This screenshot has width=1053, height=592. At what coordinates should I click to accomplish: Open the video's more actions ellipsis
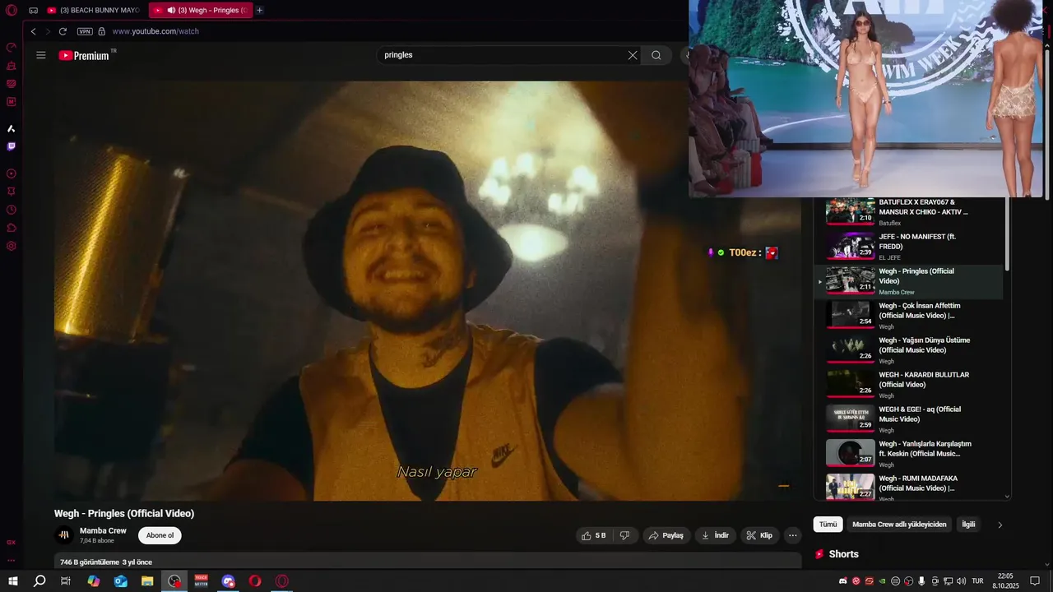(x=793, y=535)
